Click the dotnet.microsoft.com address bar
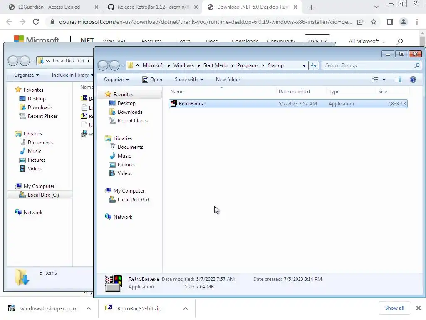 coord(206,22)
